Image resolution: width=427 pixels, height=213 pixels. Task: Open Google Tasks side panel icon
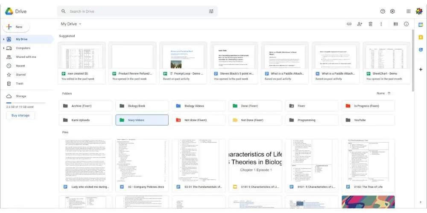click(421, 50)
